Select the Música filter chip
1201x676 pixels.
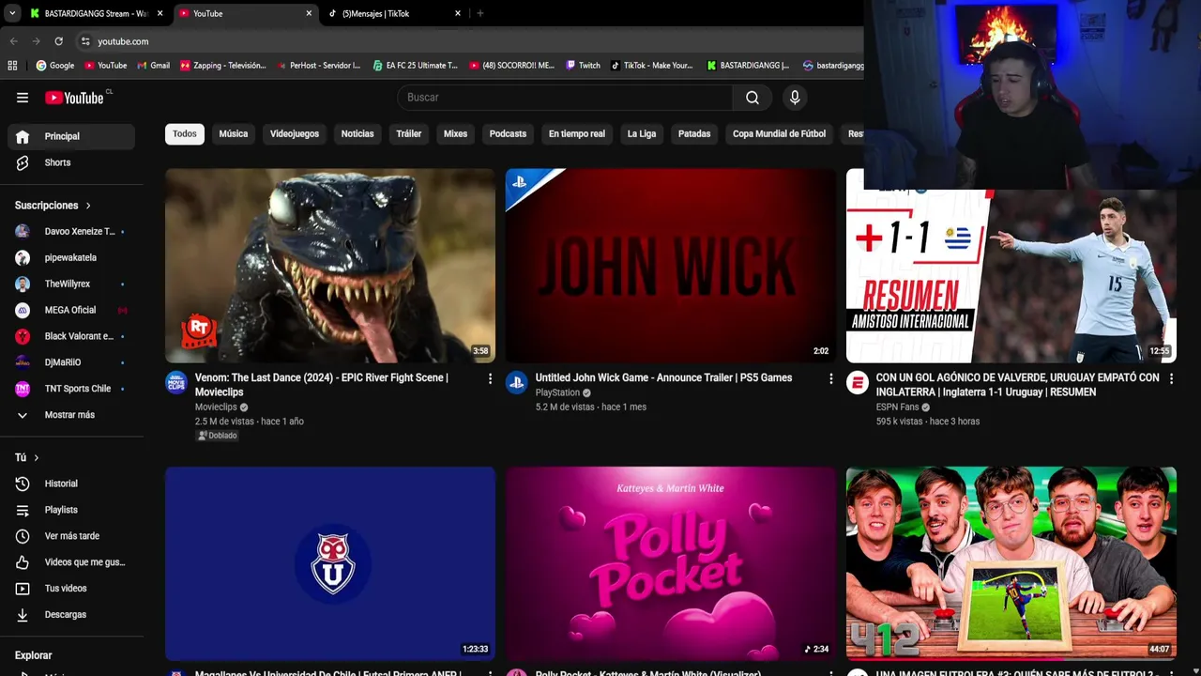234,134
